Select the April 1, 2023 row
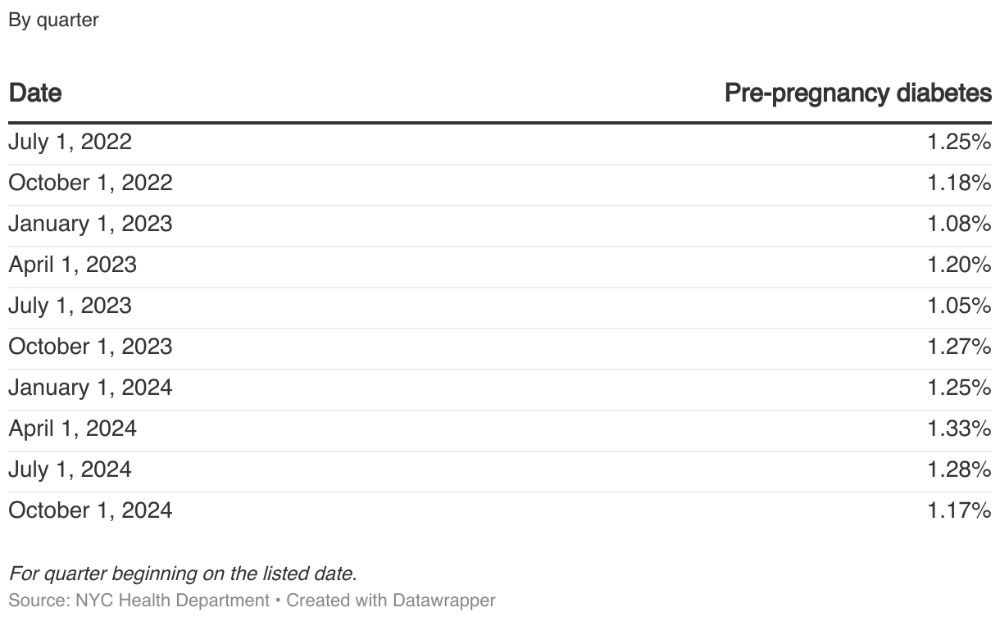This screenshot has height=621, width=1000. [x=500, y=265]
